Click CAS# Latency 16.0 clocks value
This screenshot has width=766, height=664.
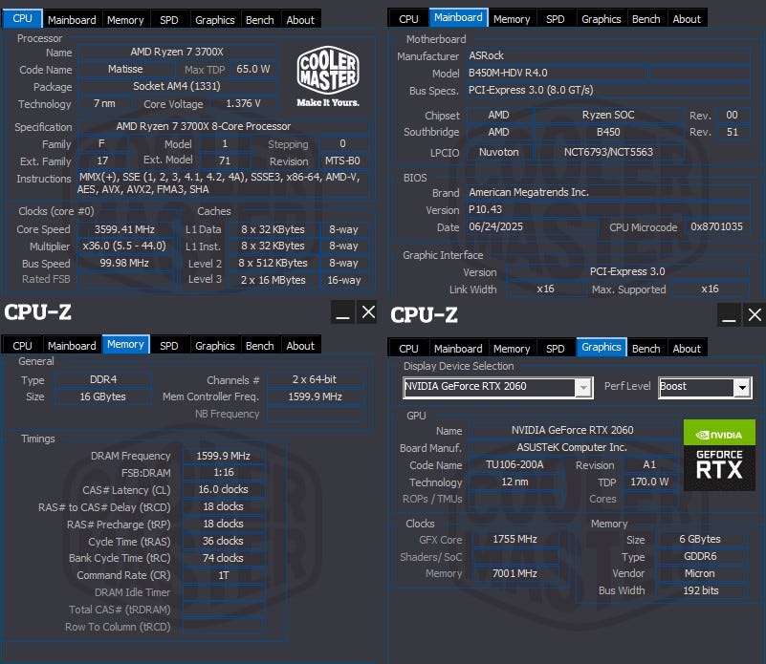point(223,489)
